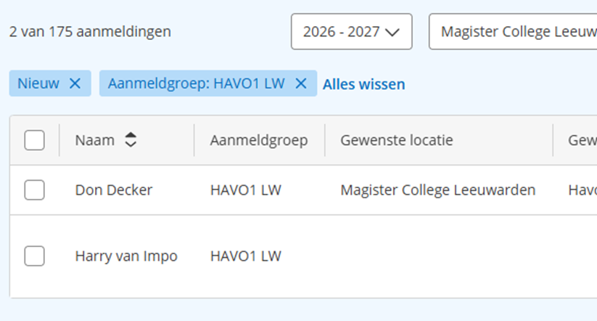Click the Alles wissen link
The image size is (597, 321).
pyautogui.click(x=363, y=84)
